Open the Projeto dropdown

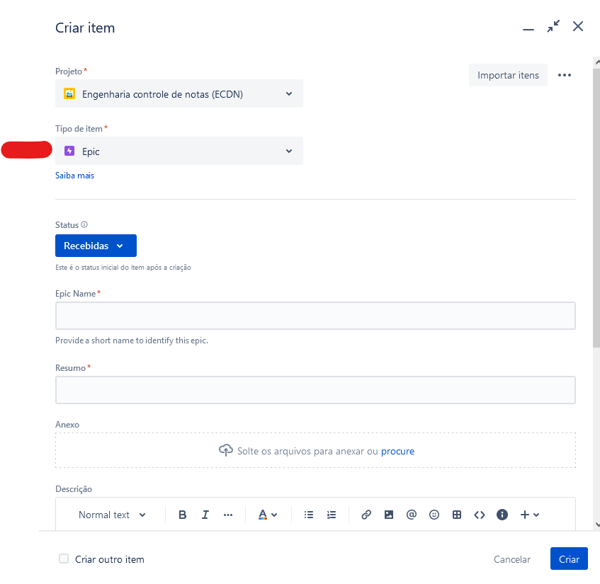click(x=179, y=93)
